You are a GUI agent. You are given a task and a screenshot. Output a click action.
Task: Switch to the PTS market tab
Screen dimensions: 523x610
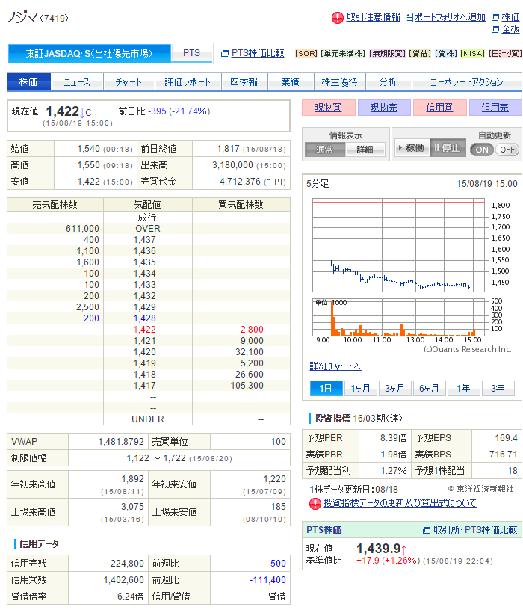point(192,53)
